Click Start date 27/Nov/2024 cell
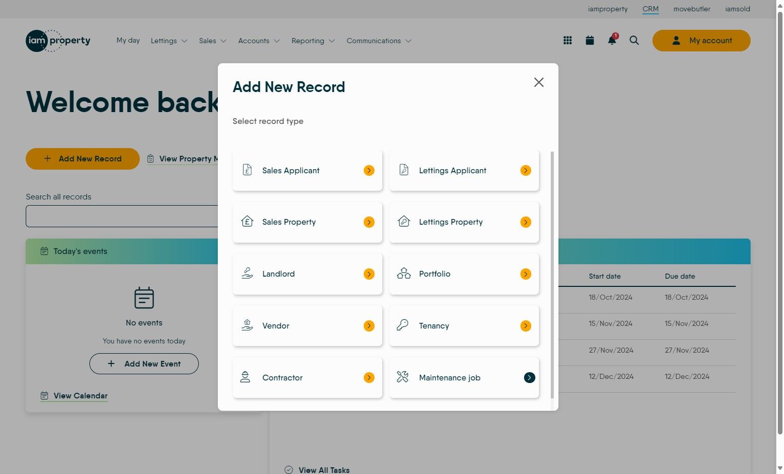 click(611, 350)
